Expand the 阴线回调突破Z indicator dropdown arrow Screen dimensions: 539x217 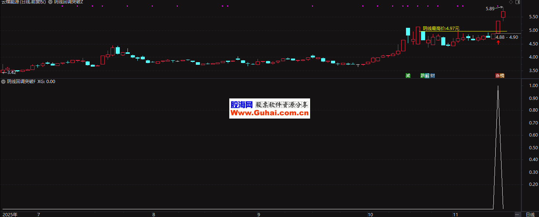pos(50,2)
